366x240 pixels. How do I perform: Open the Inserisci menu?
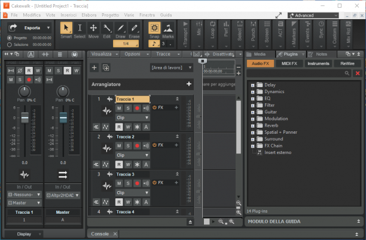click(68, 15)
